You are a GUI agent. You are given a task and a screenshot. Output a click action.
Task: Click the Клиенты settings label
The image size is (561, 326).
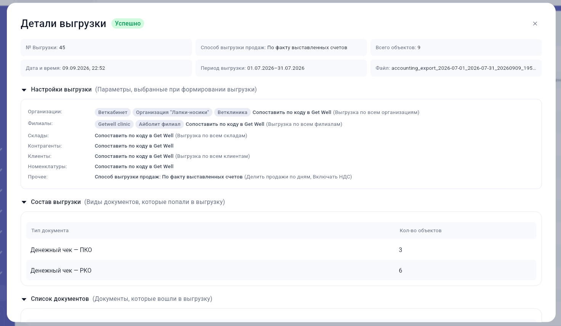click(x=40, y=156)
